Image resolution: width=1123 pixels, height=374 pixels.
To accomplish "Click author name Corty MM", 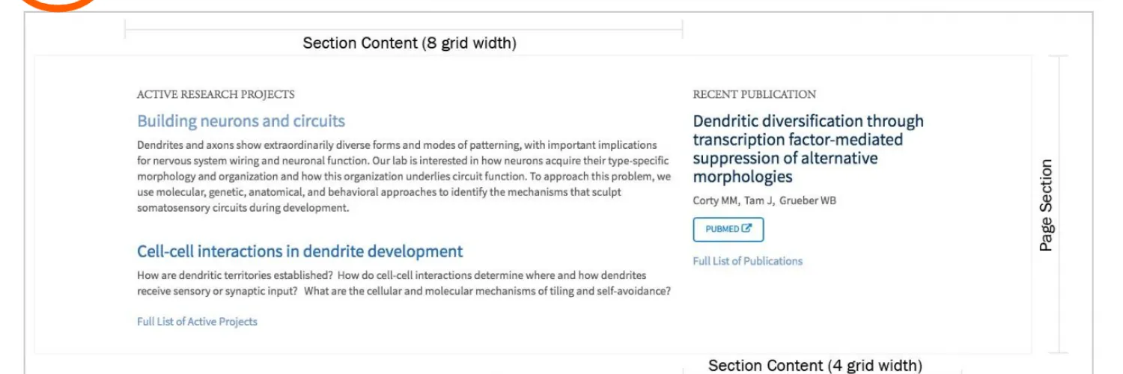I will click(x=715, y=201).
